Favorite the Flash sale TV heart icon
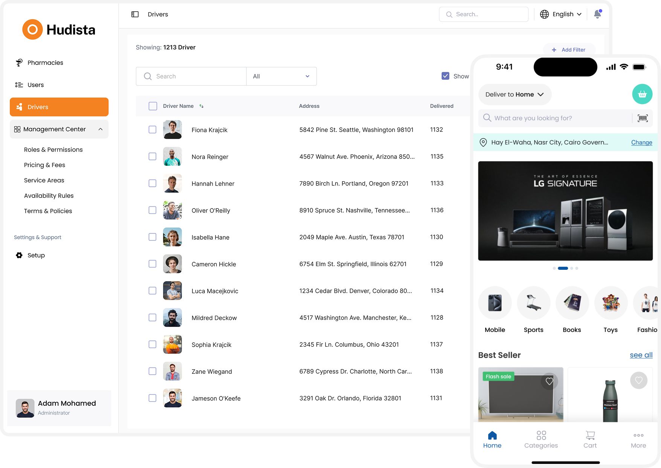Image resolution: width=661 pixels, height=468 pixels. tap(549, 381)
